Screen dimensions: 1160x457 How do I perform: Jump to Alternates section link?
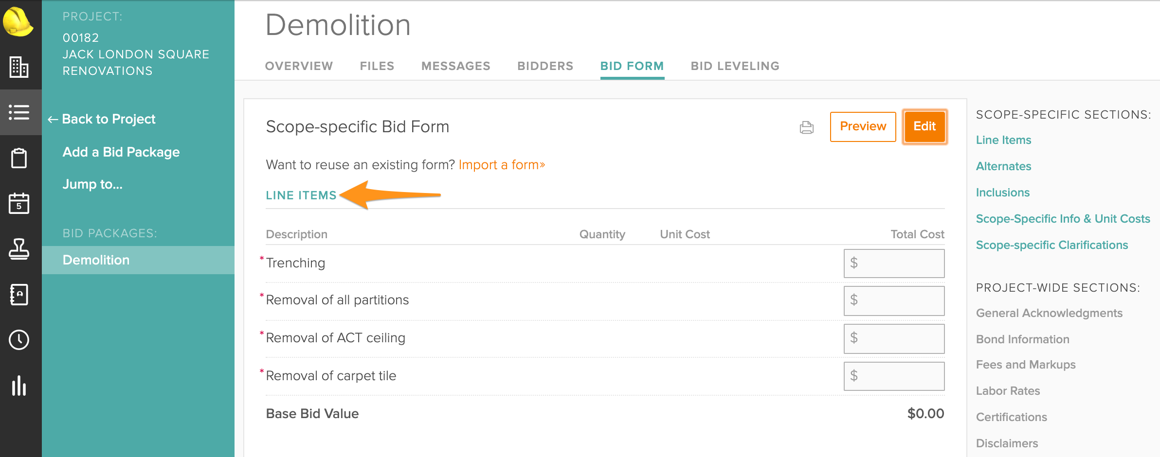1003,166
